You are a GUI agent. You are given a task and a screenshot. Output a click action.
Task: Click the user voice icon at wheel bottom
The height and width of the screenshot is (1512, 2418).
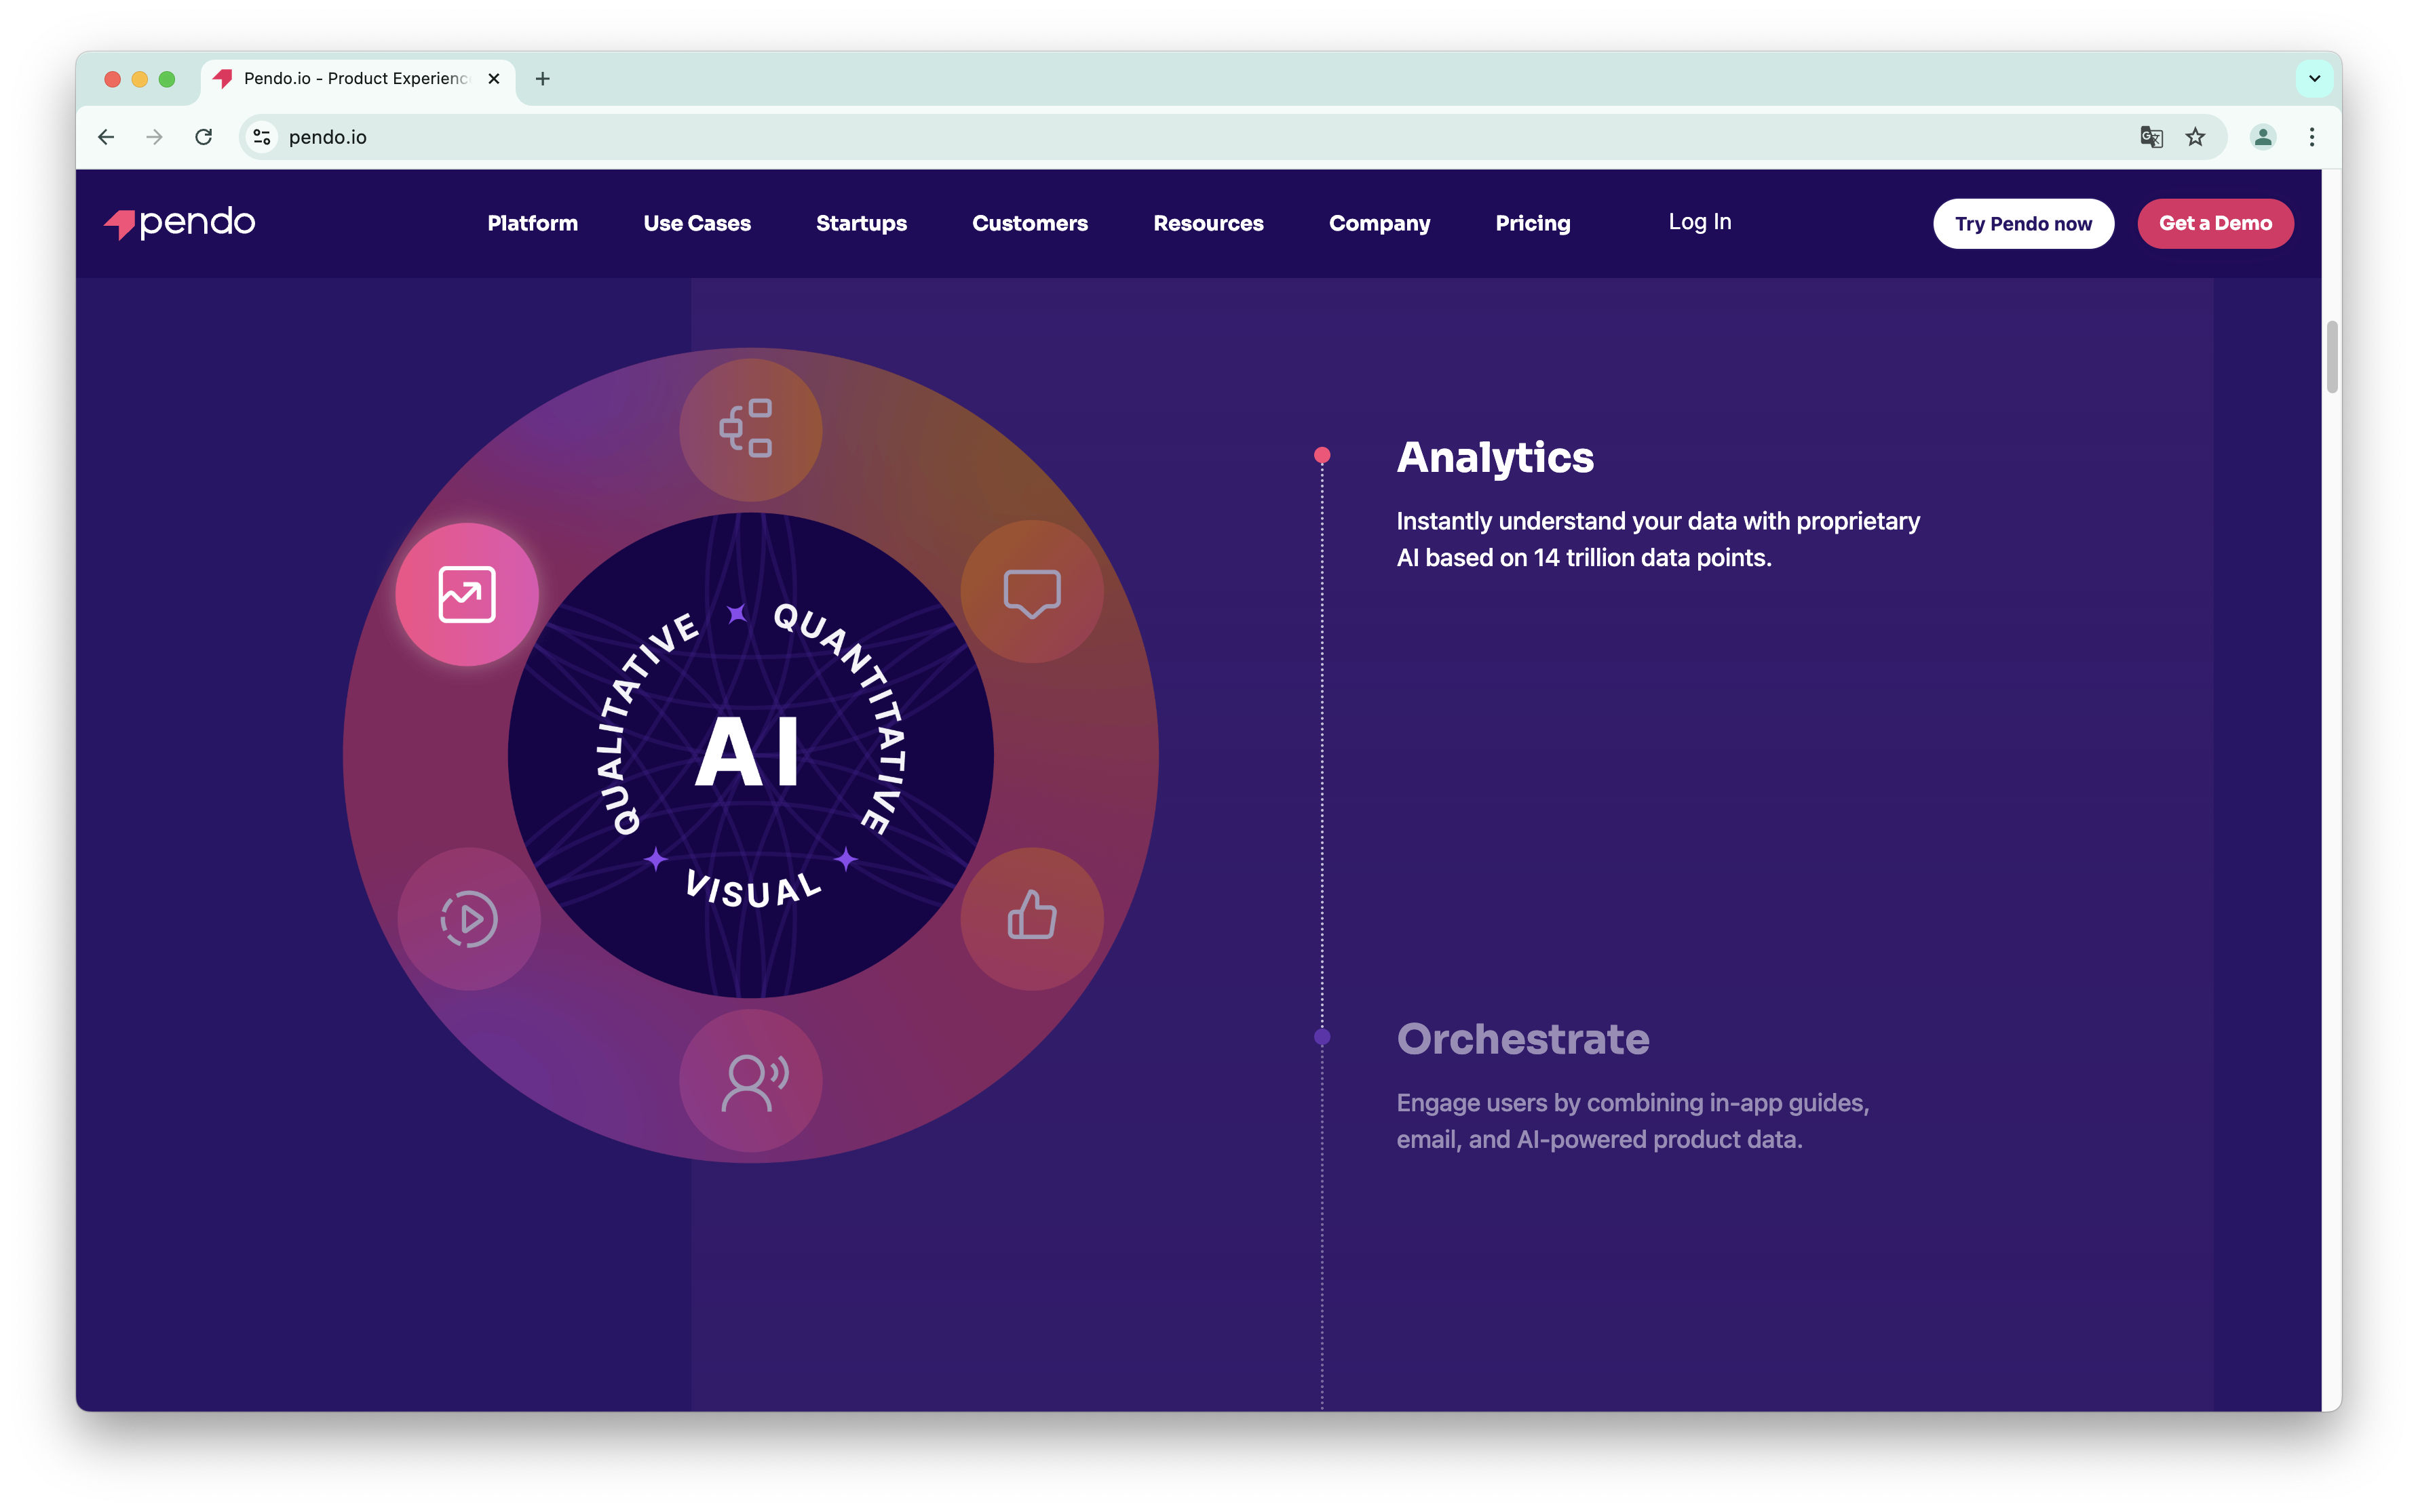click(750, 1081)
